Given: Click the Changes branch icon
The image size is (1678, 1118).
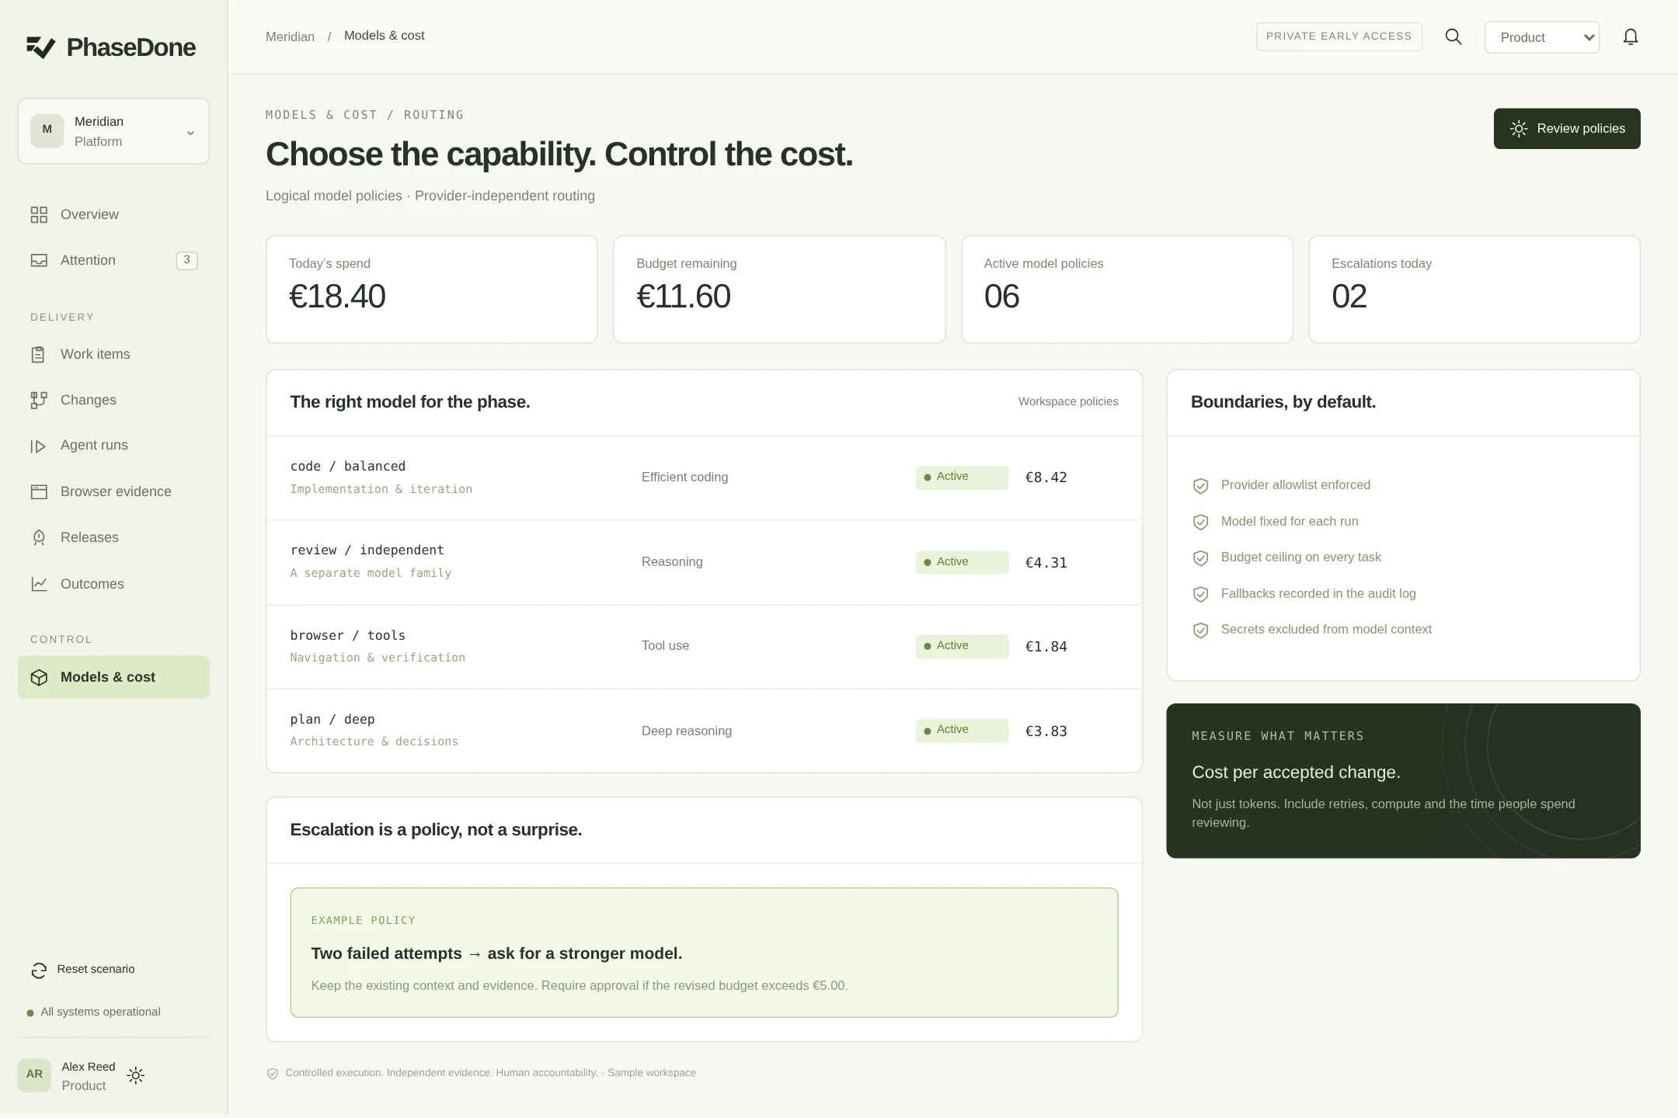Looking at the screenshot, I should pyautogui.click(x=39, y=401).
